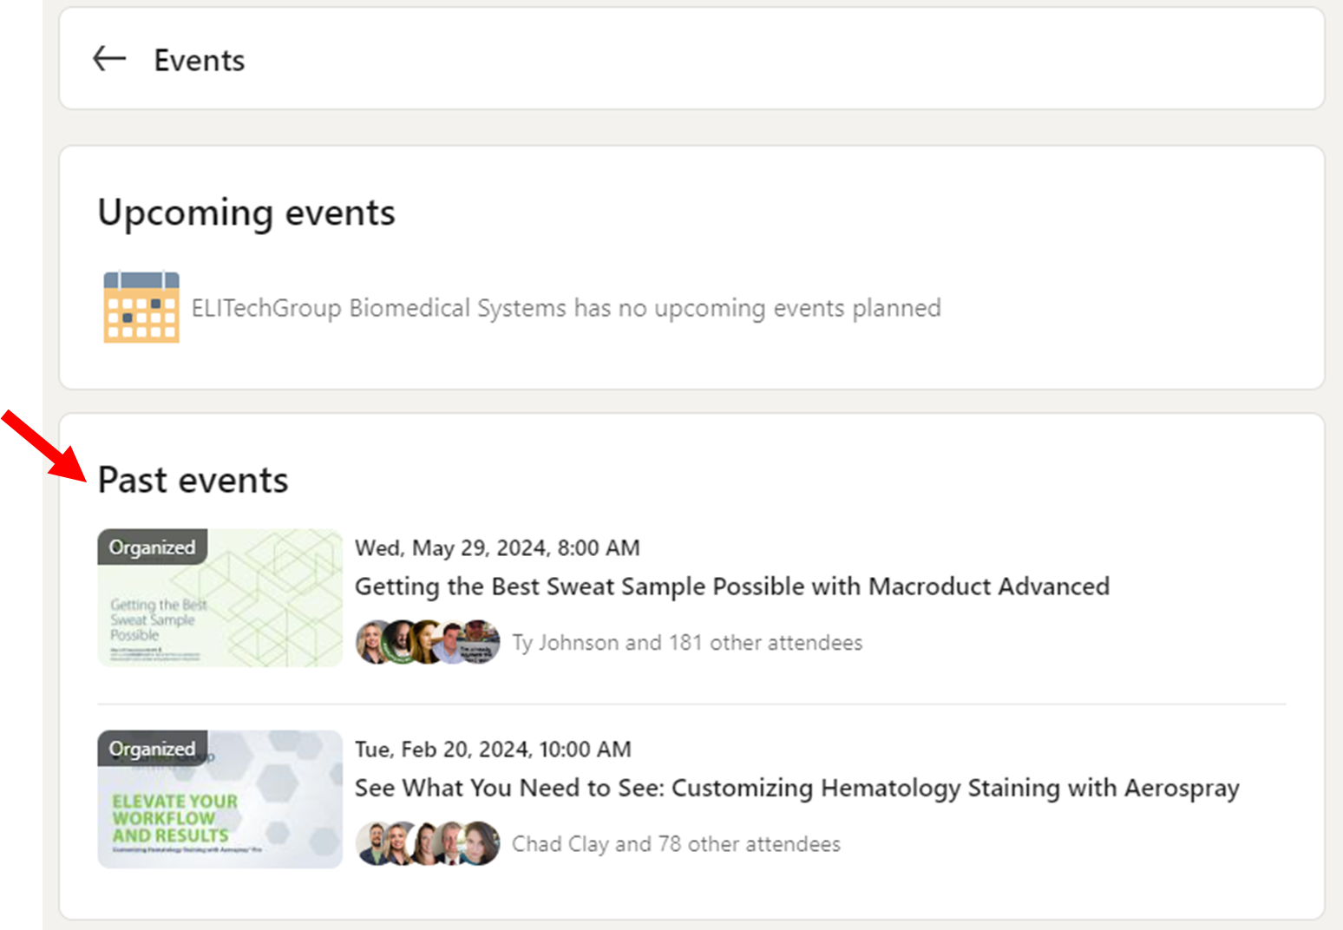Click the Past events heading

[x=193, y=480]
